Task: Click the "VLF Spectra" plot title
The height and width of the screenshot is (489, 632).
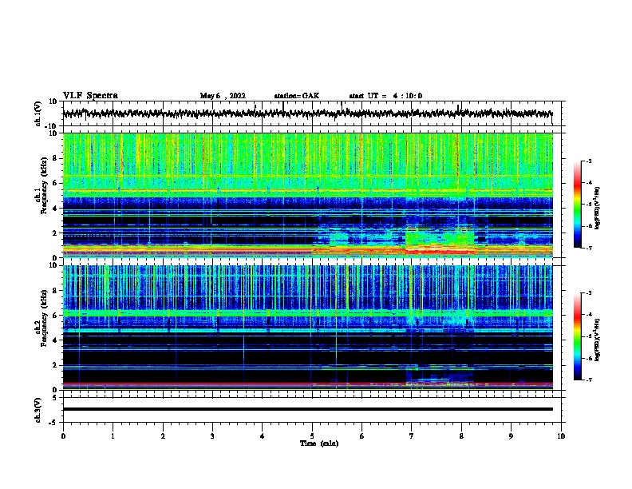Action: (x=90, y=96)
